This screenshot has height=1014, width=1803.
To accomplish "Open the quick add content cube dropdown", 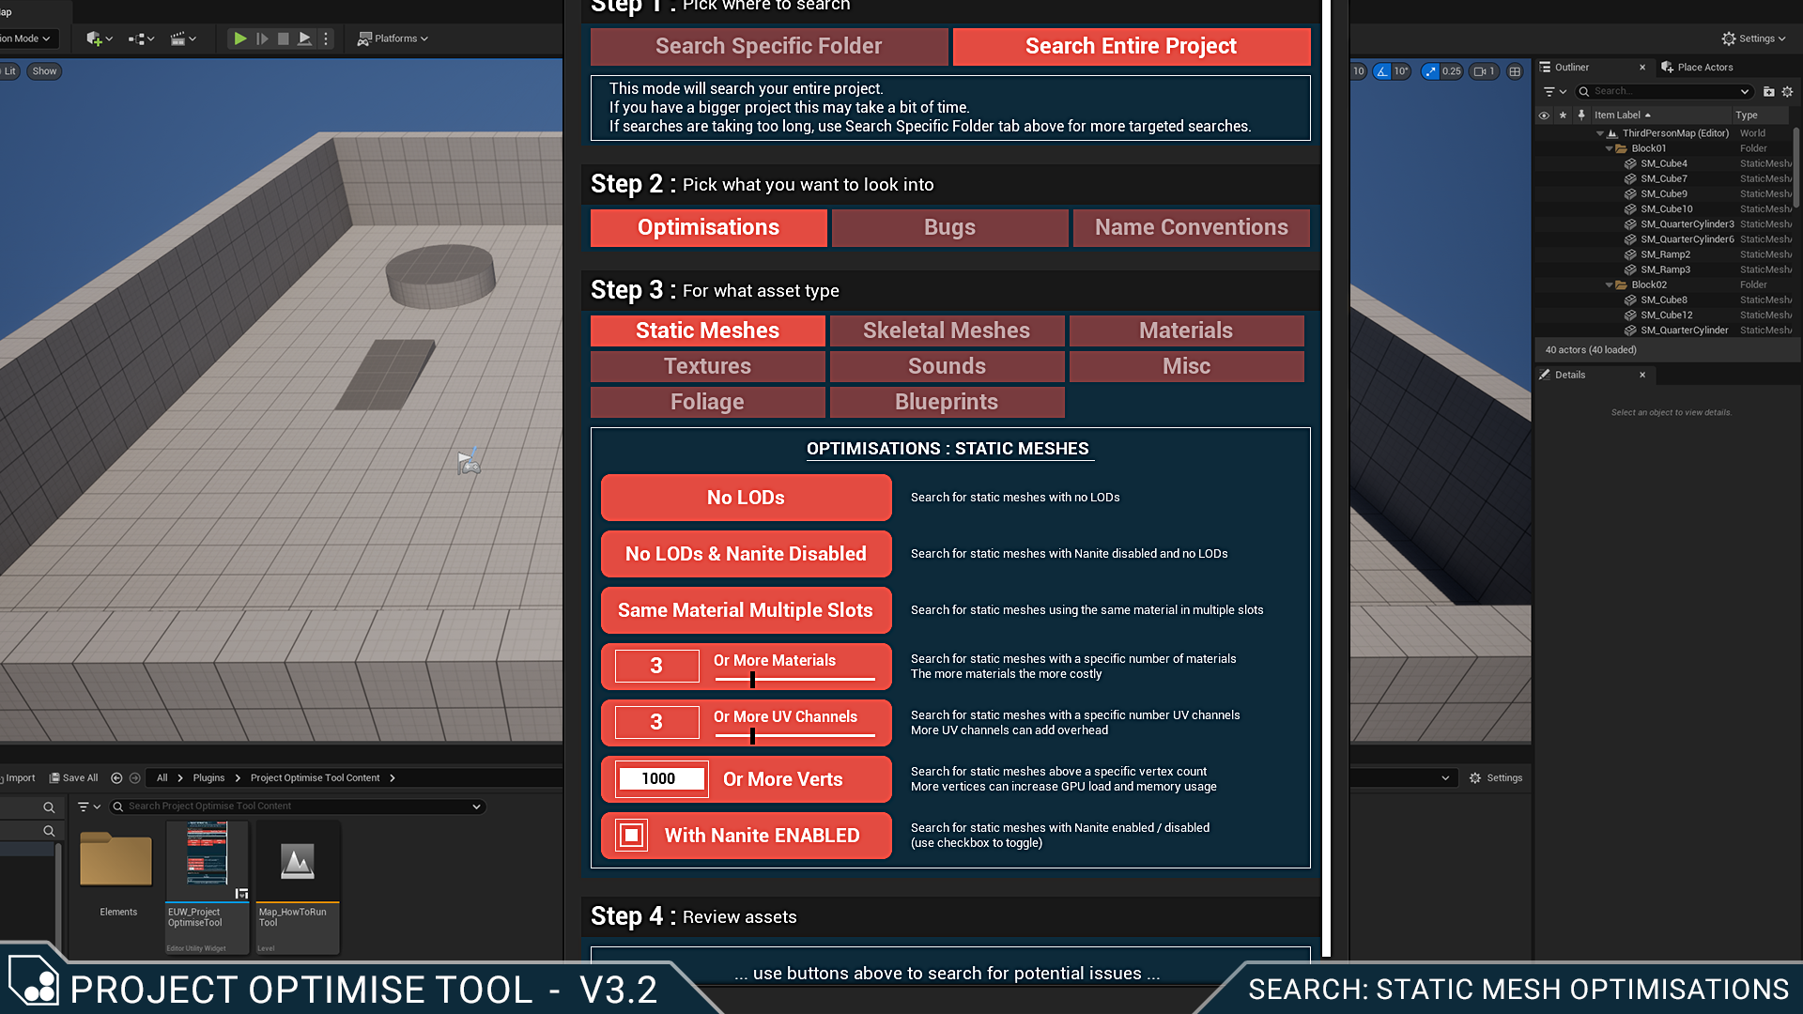I will click(100, 38).
